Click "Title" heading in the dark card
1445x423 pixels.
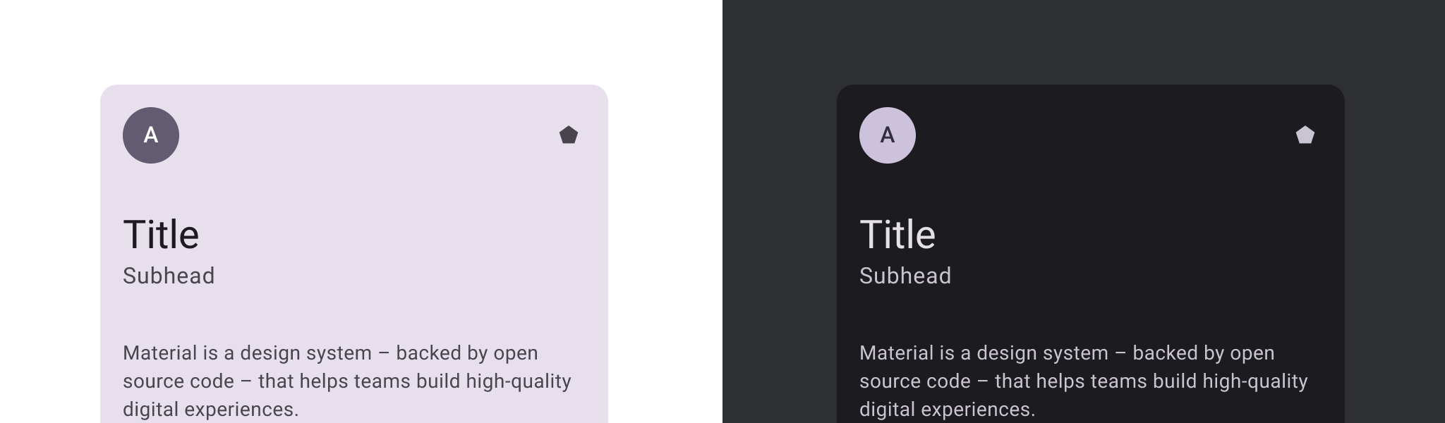[897, 235]
